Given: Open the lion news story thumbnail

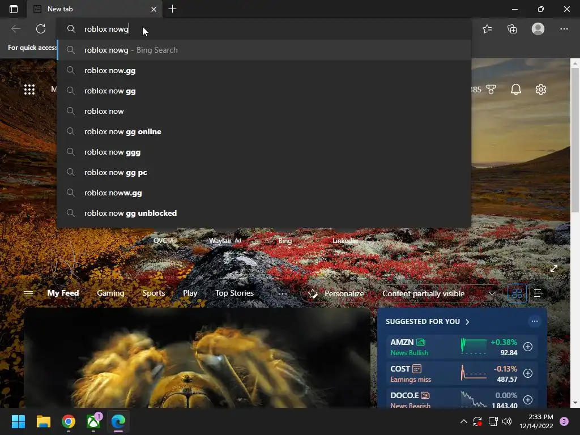Looking at the screenshot, I should [197, 358].
